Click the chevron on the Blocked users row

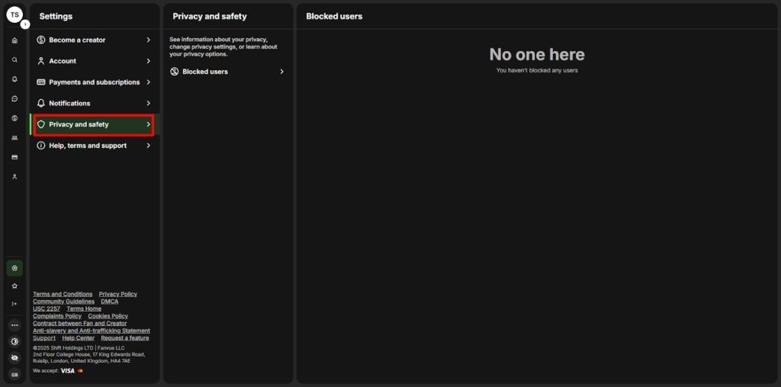282,72
